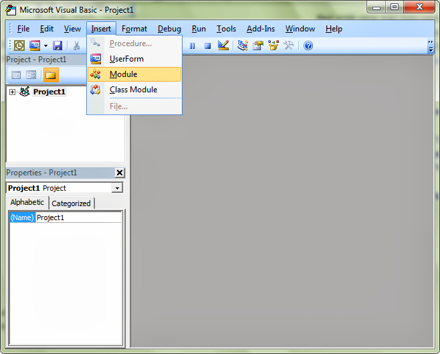The width and height of the screenshot is (440, 354).
Task: Open the Run menu
Action: pos(199,29)
